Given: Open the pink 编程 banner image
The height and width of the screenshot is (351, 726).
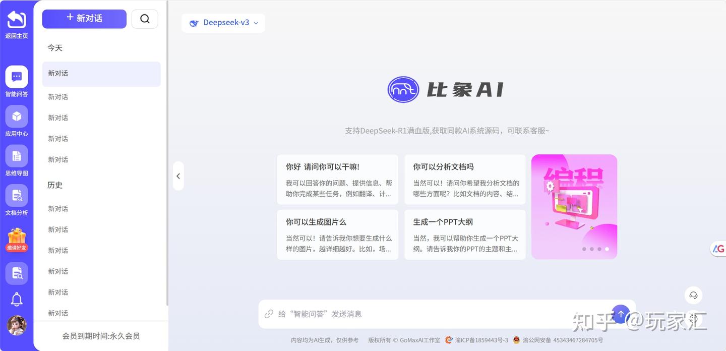Looking at the screenshot, I should coord(574,207).
